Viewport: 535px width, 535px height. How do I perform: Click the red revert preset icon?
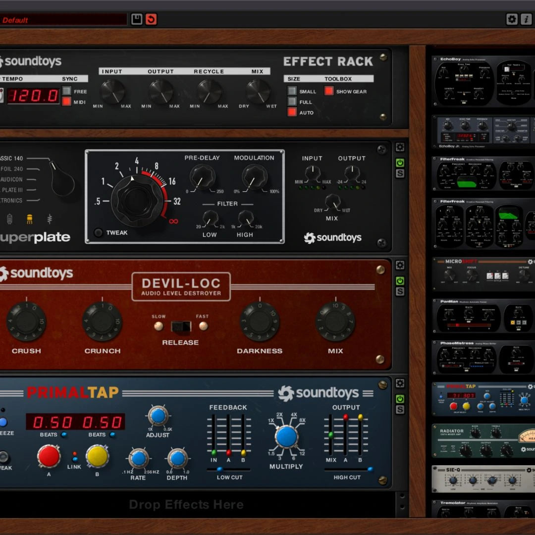pos(151,19)
